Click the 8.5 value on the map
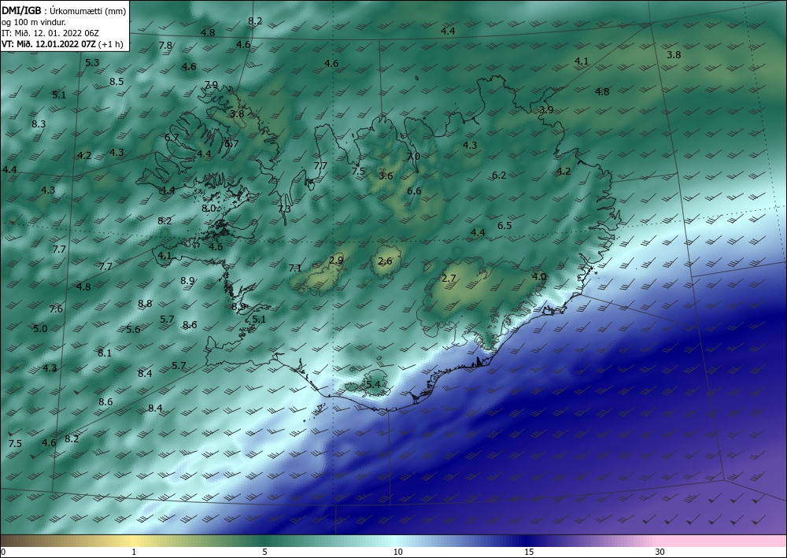Viewport: 787px width, 558px height. tap(116, 81)
